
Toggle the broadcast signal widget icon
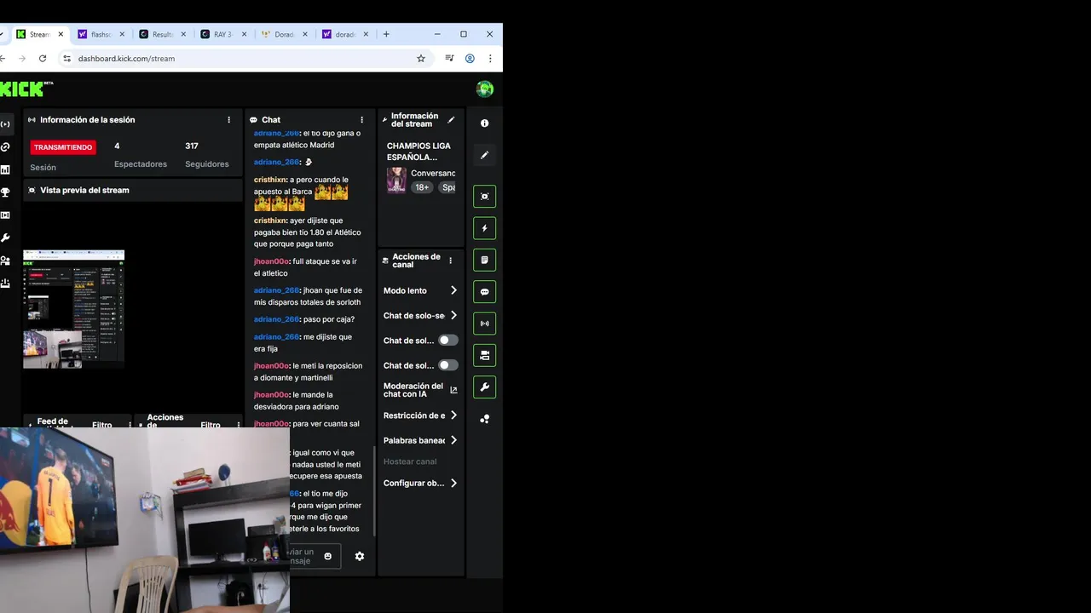click(484, 324)
